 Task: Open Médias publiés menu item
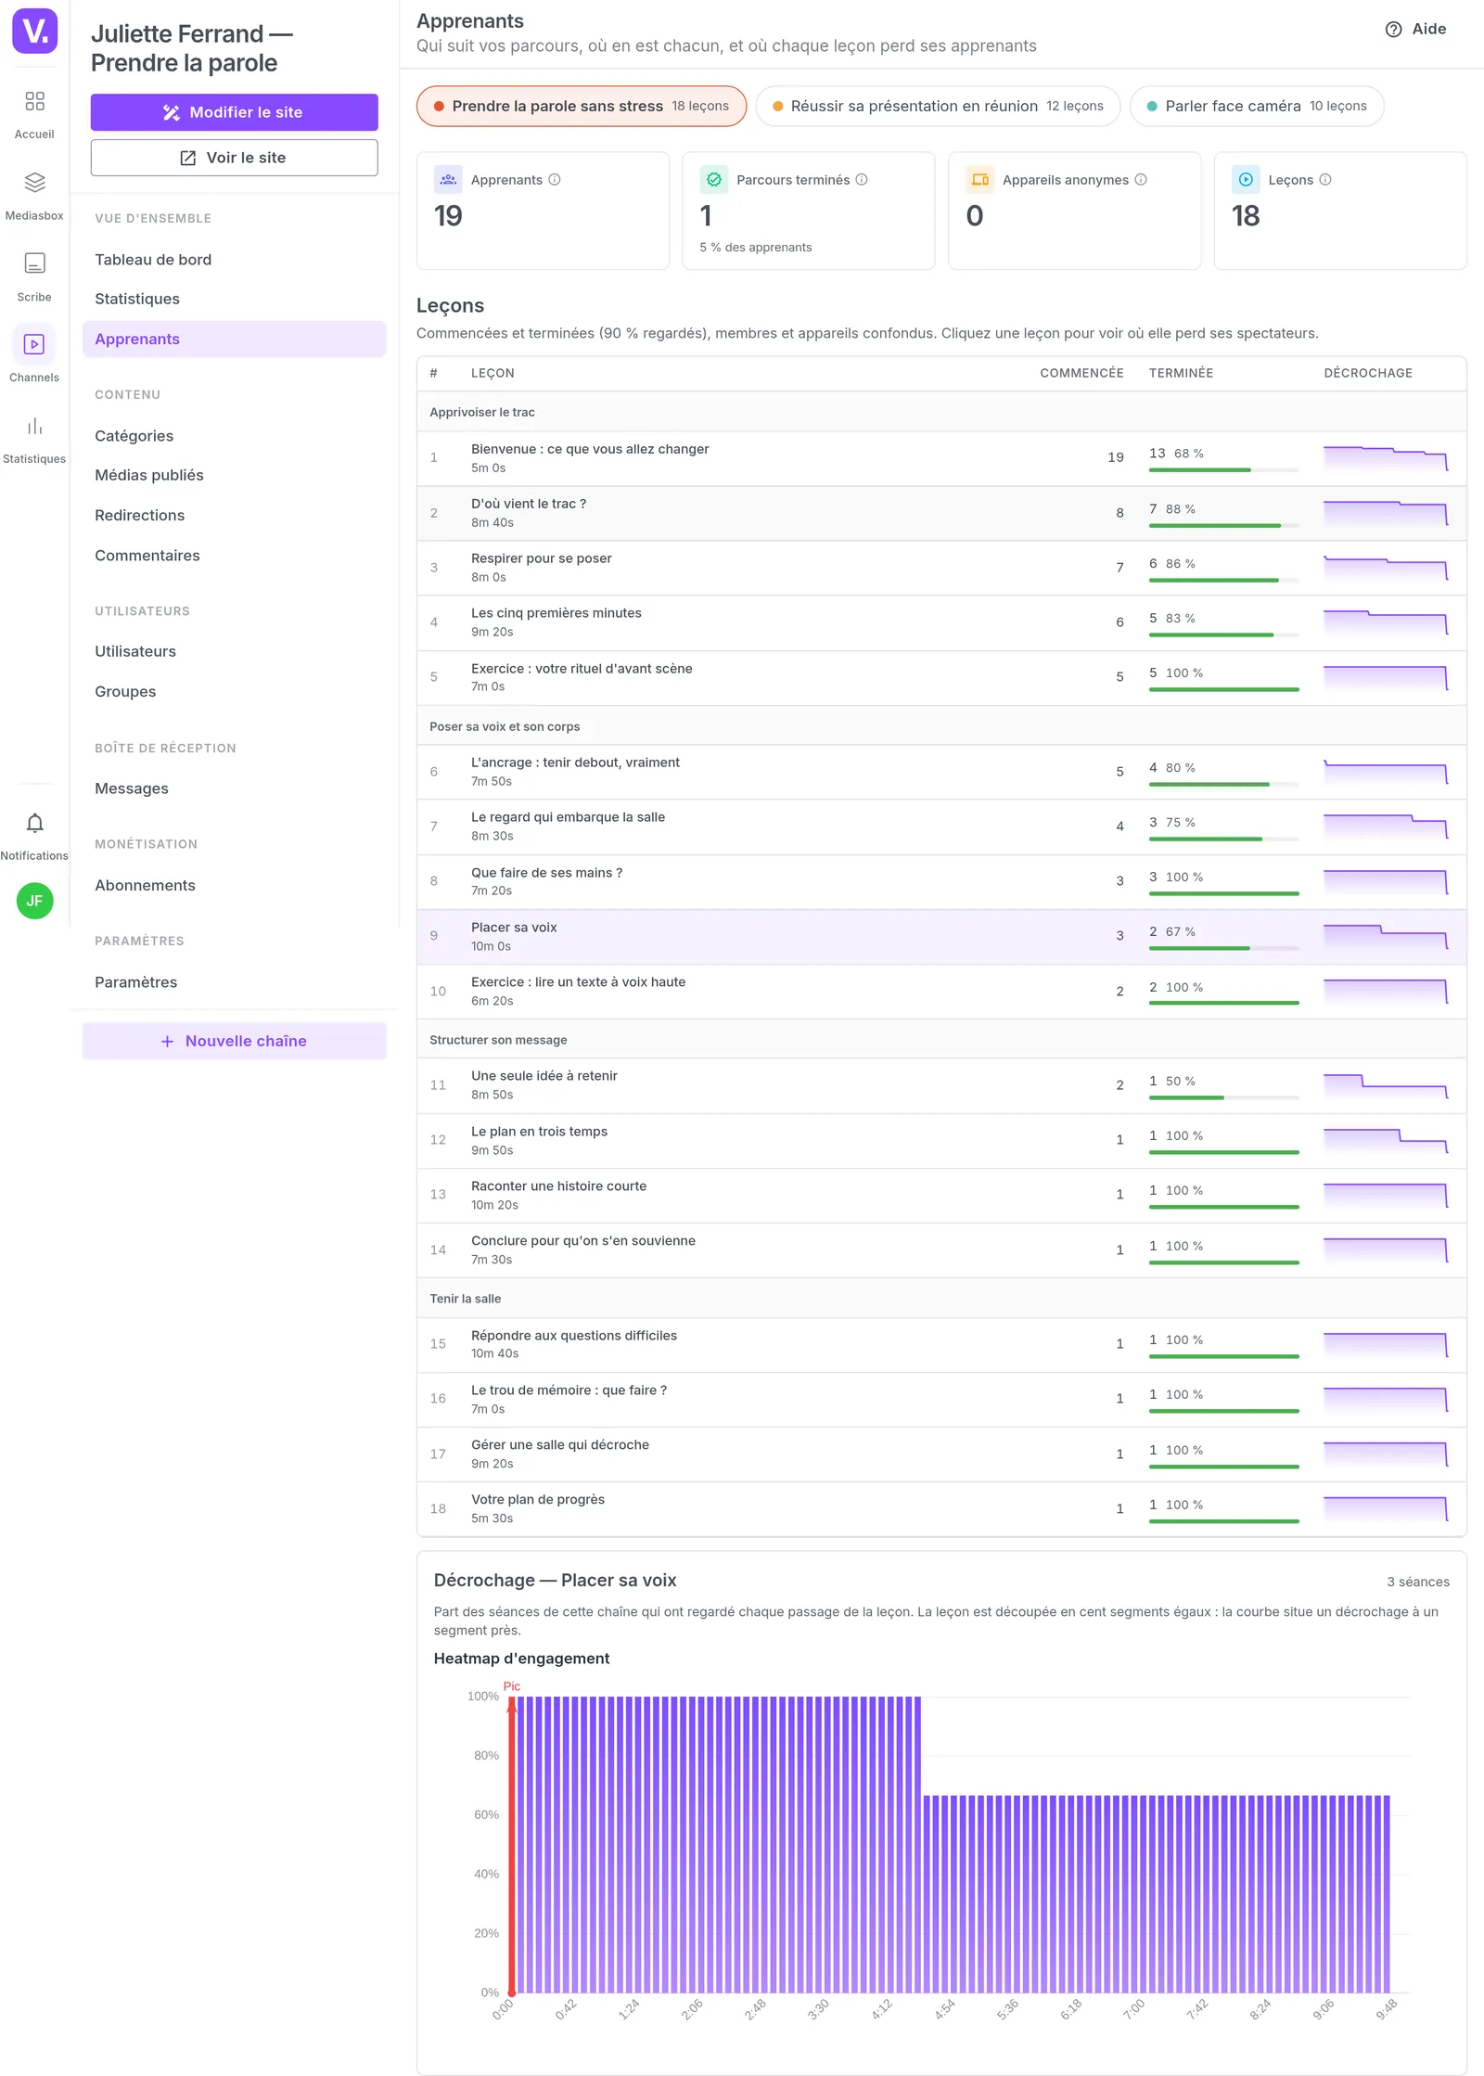[235, 475]
